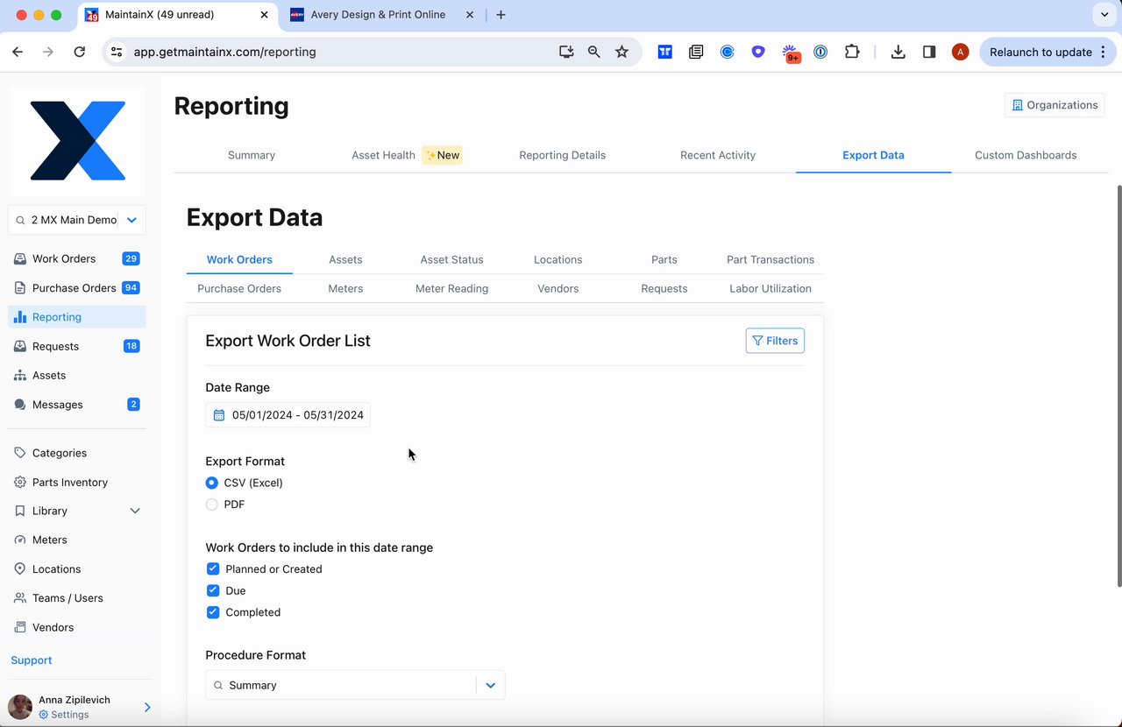Select the Meter Reading export tab
This screenshot has width=1122, height=727.
(x=452, y=288)
